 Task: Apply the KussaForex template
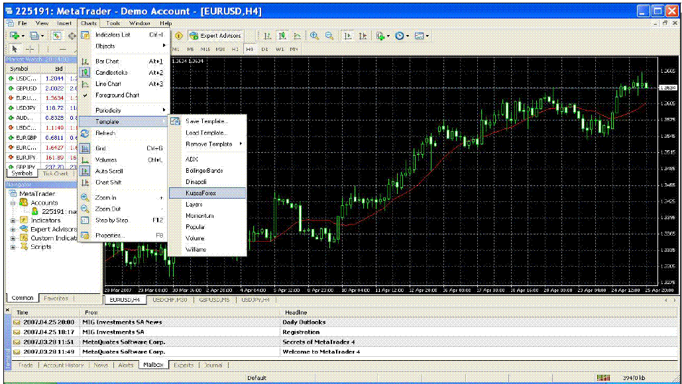pos(201,193)
